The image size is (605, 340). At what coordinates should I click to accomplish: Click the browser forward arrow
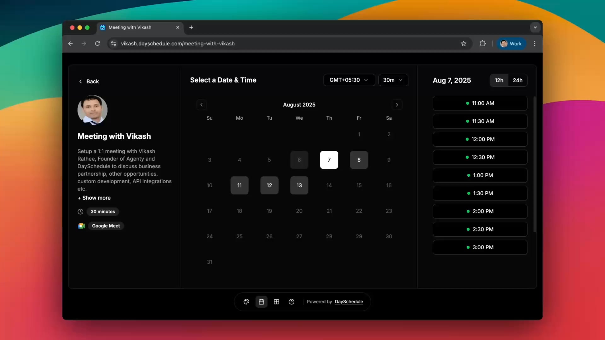tap(84, 43)
